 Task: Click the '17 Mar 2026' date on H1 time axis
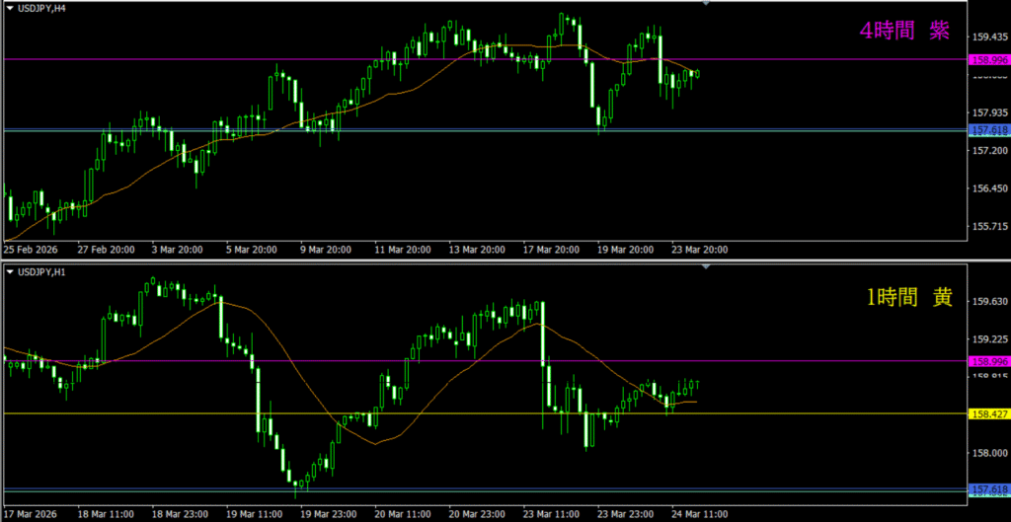coord(32,514)
